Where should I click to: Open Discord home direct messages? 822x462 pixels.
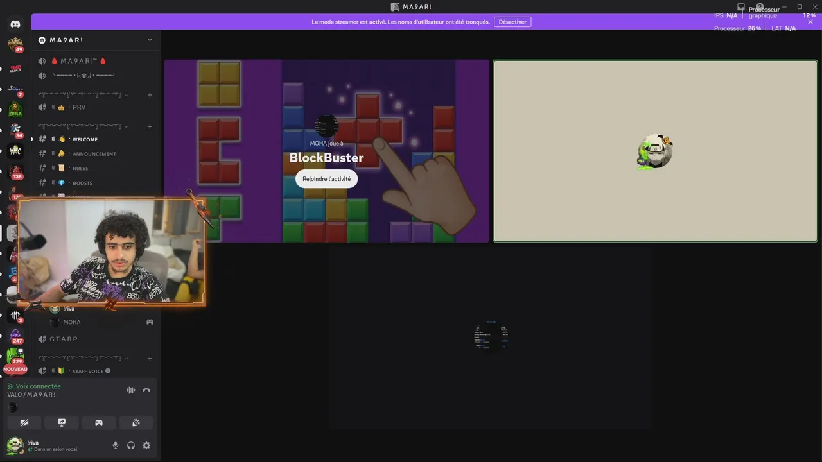[15, 24]
